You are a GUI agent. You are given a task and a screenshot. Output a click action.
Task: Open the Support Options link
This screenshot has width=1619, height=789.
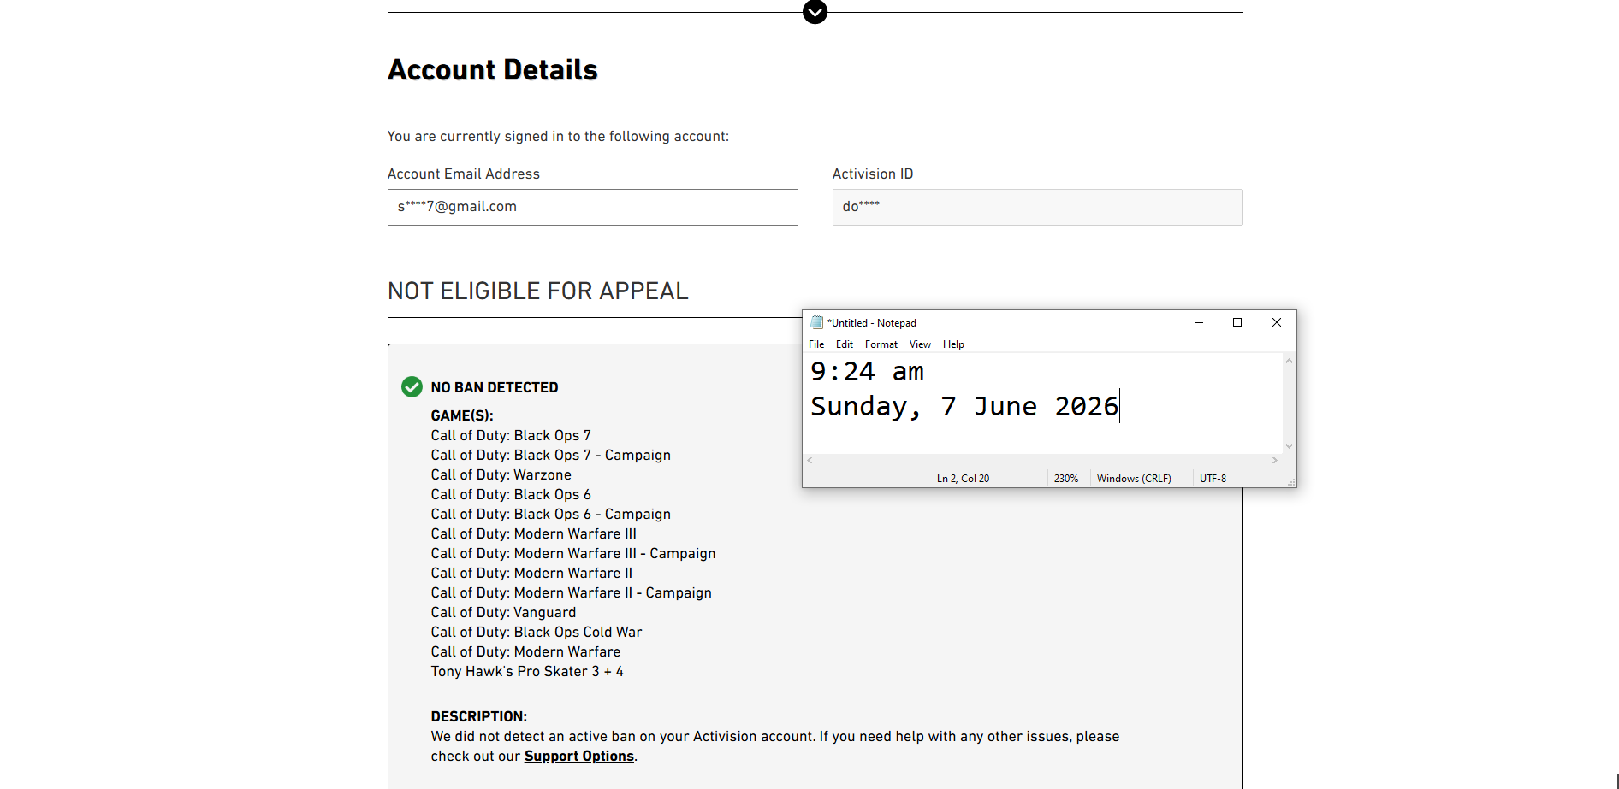tap(579, 756)
